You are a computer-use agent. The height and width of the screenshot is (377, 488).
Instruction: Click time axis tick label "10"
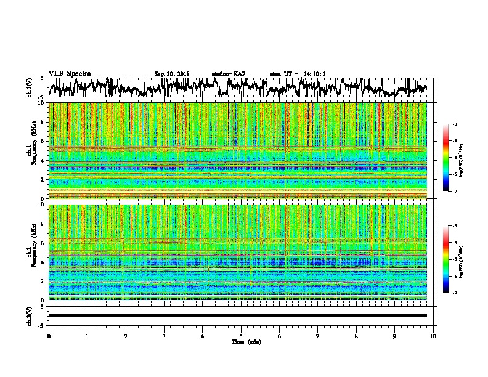pyautogui.click(x=433, y=336)
